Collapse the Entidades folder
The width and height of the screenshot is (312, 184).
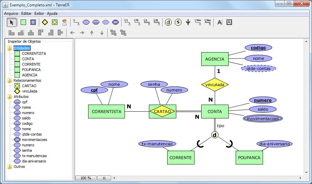pos(9,48)
